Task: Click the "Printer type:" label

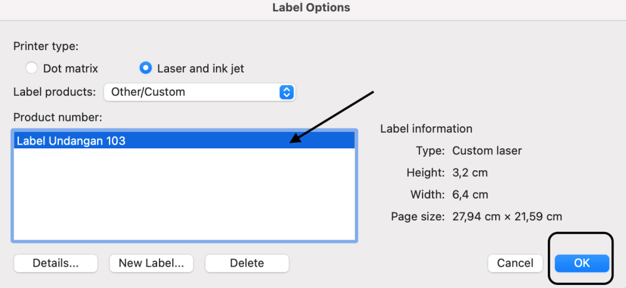Action: [x=46, y=46]
